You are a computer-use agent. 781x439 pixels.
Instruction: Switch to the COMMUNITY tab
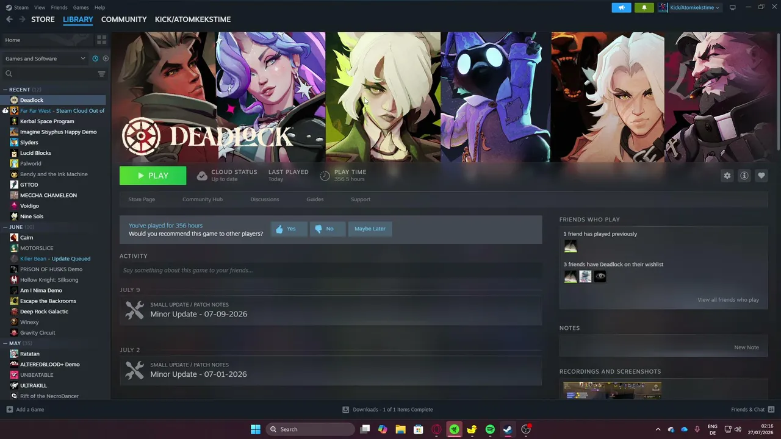pos(124,20)
